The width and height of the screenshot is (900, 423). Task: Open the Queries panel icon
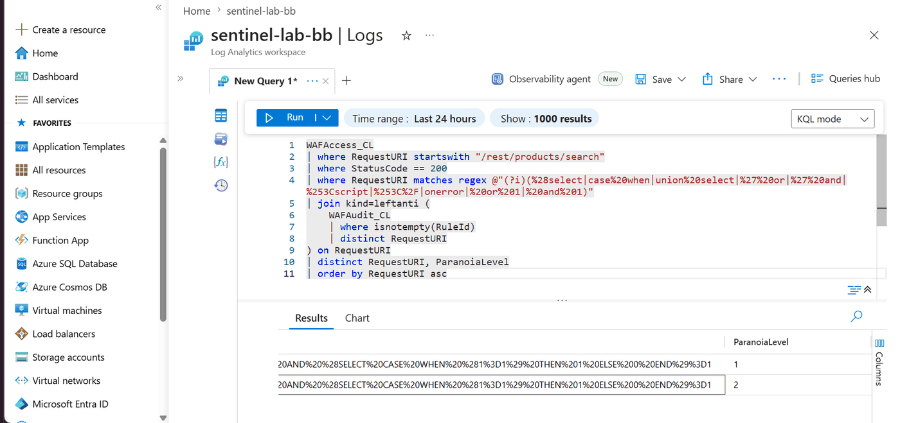coord(221,139)
